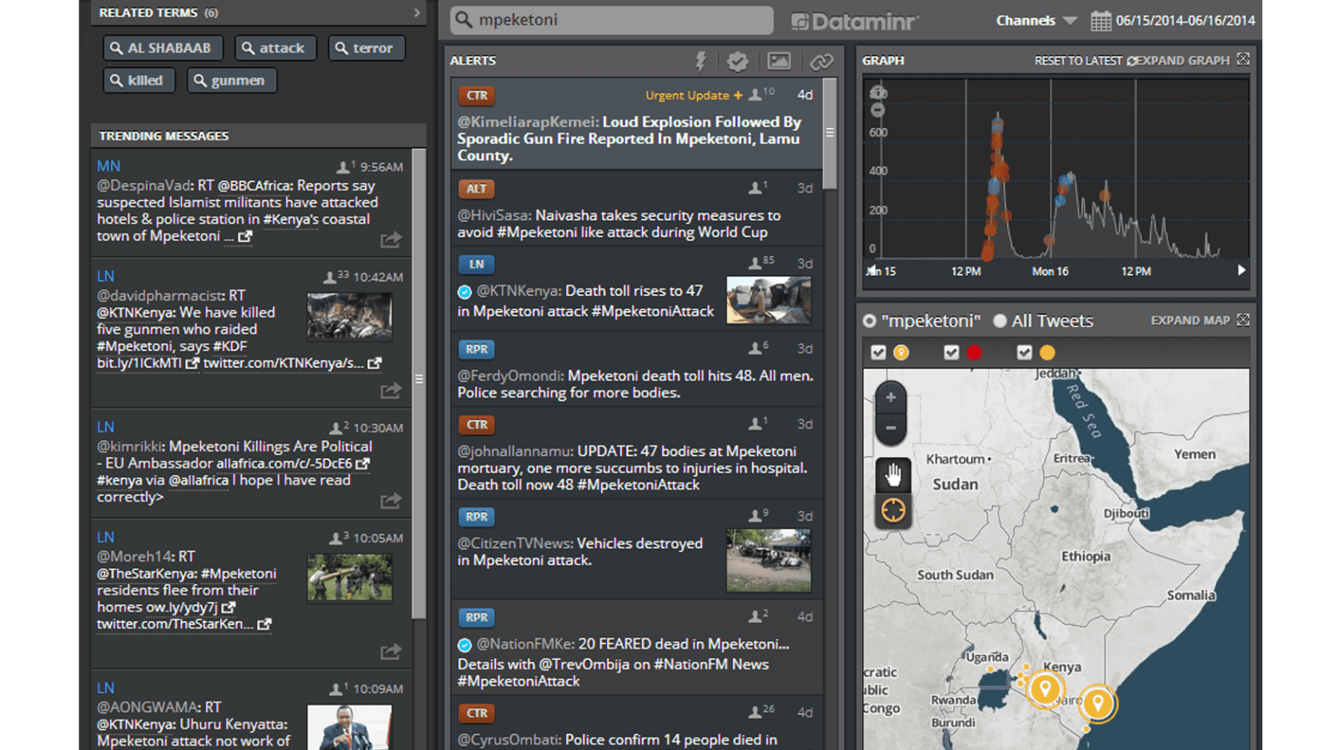Open the Channels dropdown
The image size is (1334, 750).
(1036, 21)
